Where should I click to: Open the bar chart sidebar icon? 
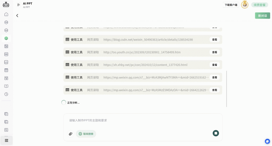pyautogui.click(x=6, y=62)
